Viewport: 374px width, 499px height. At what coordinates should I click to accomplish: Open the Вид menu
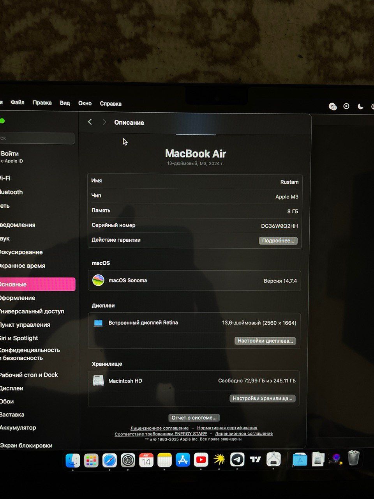pyautogui.click(x=65, y=103)
